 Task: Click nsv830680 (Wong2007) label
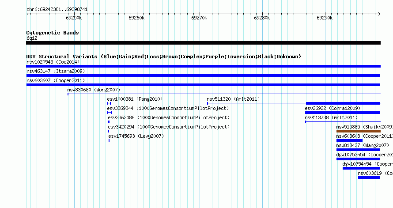pyautogui.click(x=94, y=90)
